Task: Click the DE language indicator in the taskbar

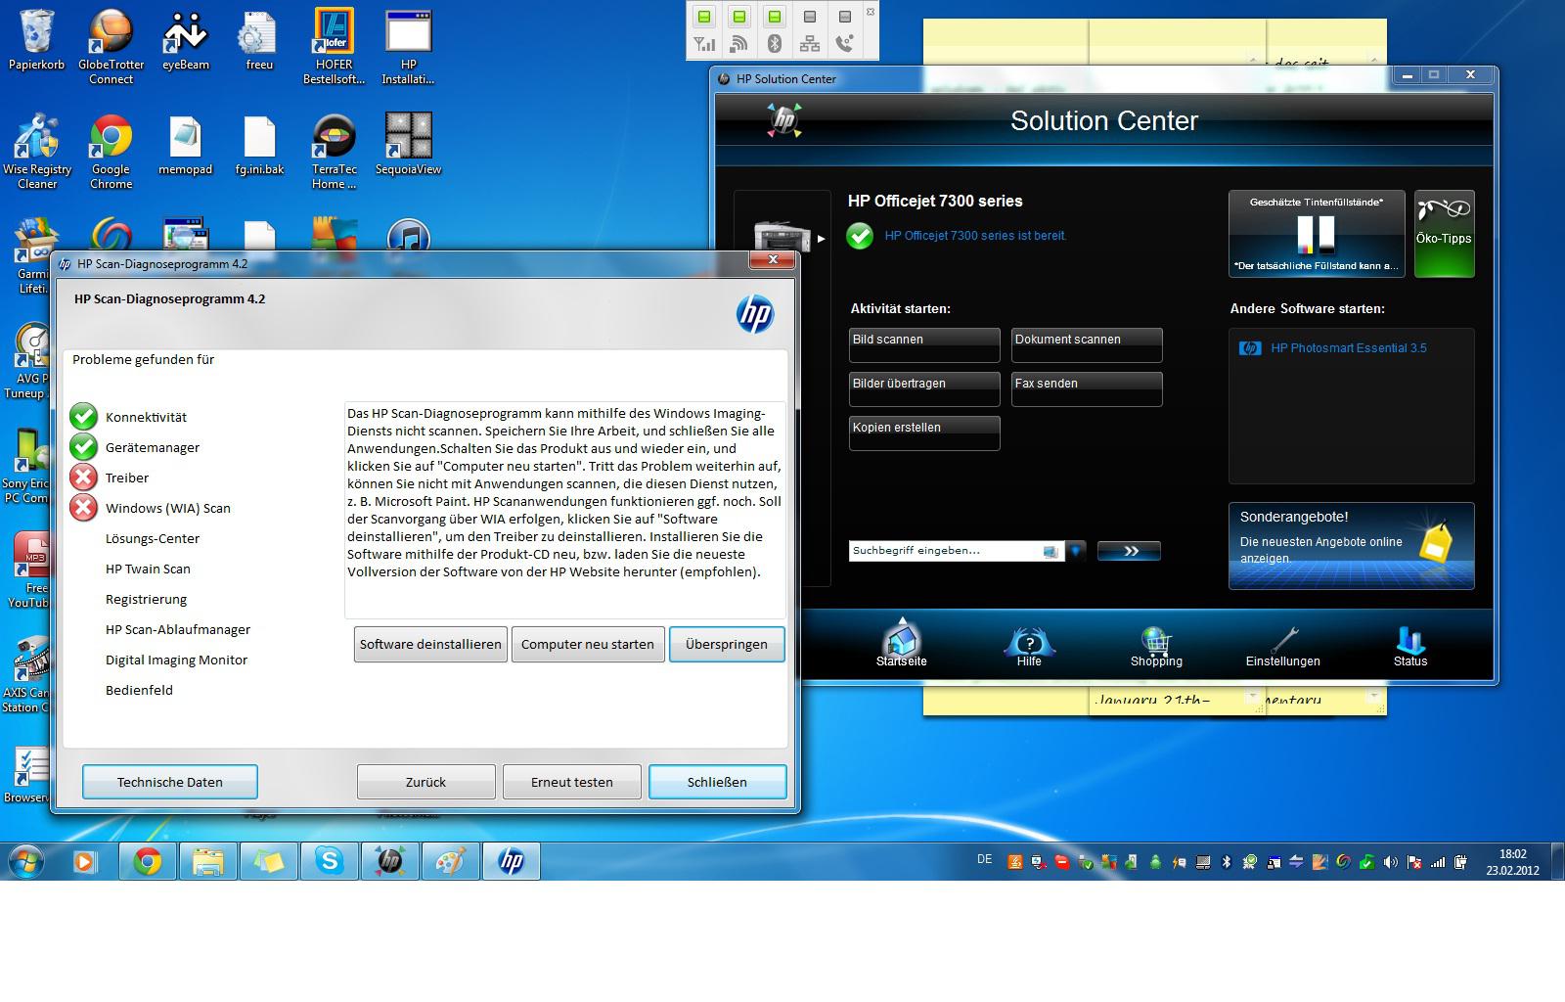Action: [984, 859]
